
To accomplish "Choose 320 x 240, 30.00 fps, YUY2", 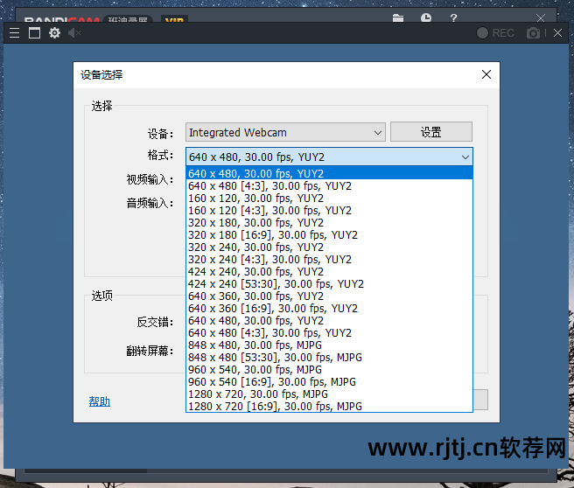I will click(x=330, y=247).
